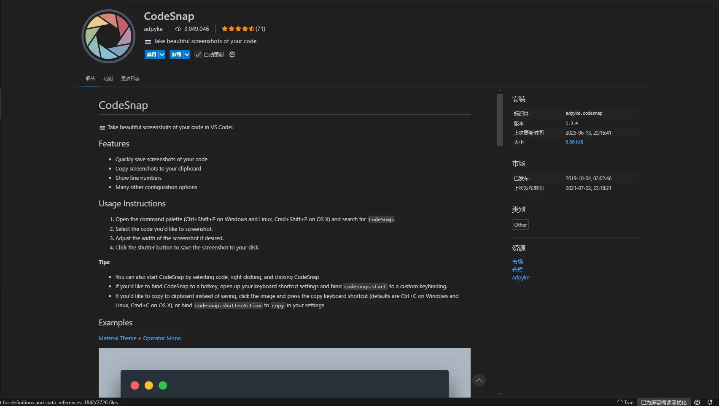The image size is (719, 406).
Task: Click the readme vertical scrollbar thumb
Action: pos(500,120)
